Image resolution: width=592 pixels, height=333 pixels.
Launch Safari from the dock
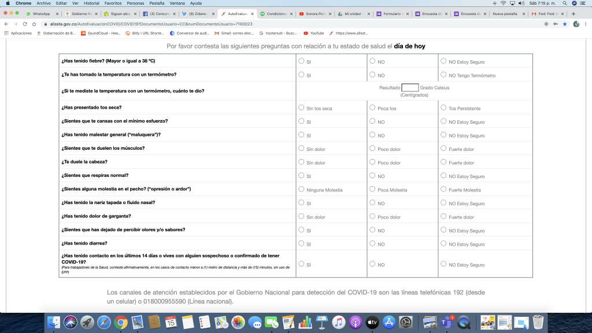[104, 321]
